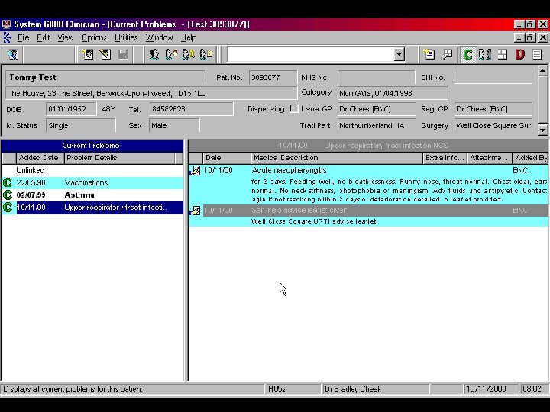
Task: Click the green C current problems toolbar icon
Action: 467,54
